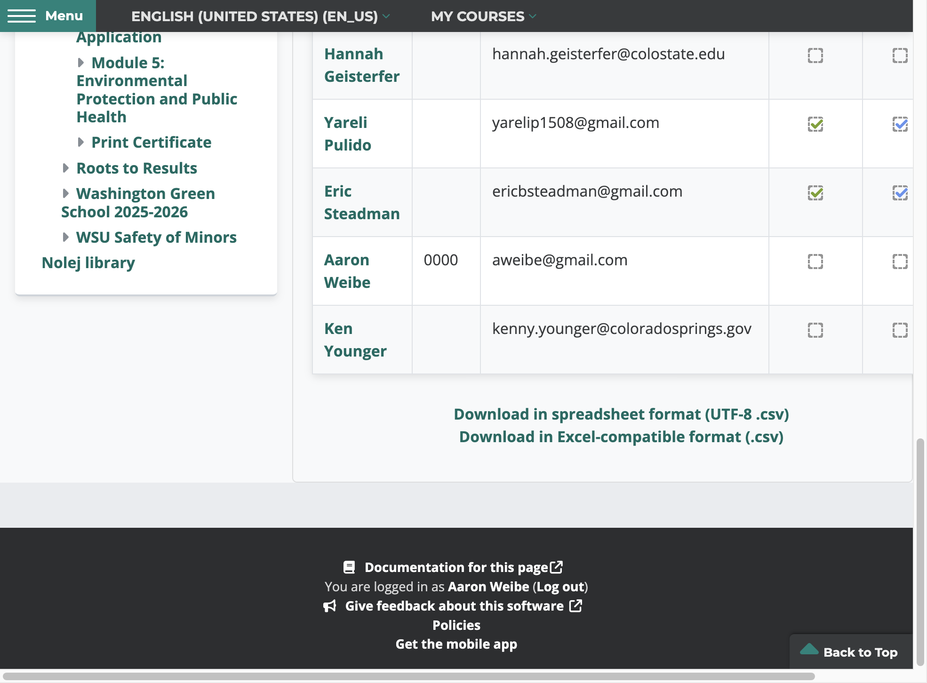The width and height of the screenshot is (927, 683).
Task: Click the horizontal scrollbar at bottom
Action: coord(408,676)
